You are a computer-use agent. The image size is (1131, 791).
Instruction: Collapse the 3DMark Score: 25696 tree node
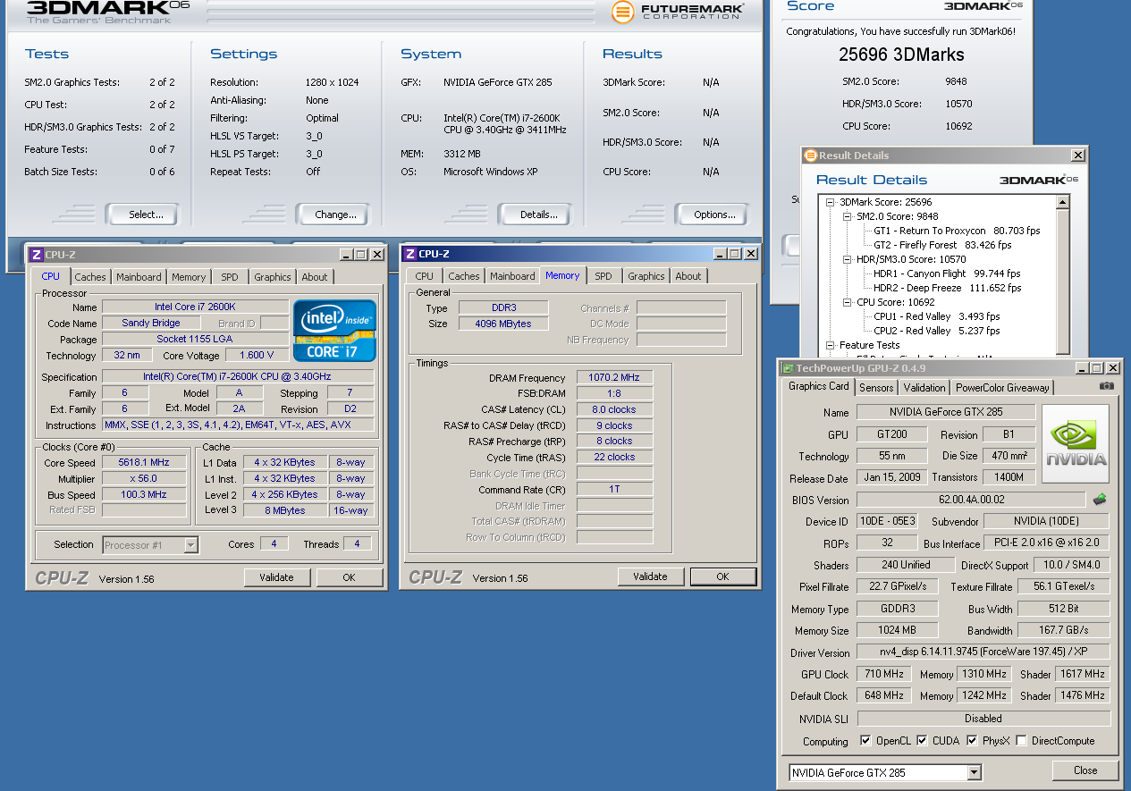[x=831, y=202]
